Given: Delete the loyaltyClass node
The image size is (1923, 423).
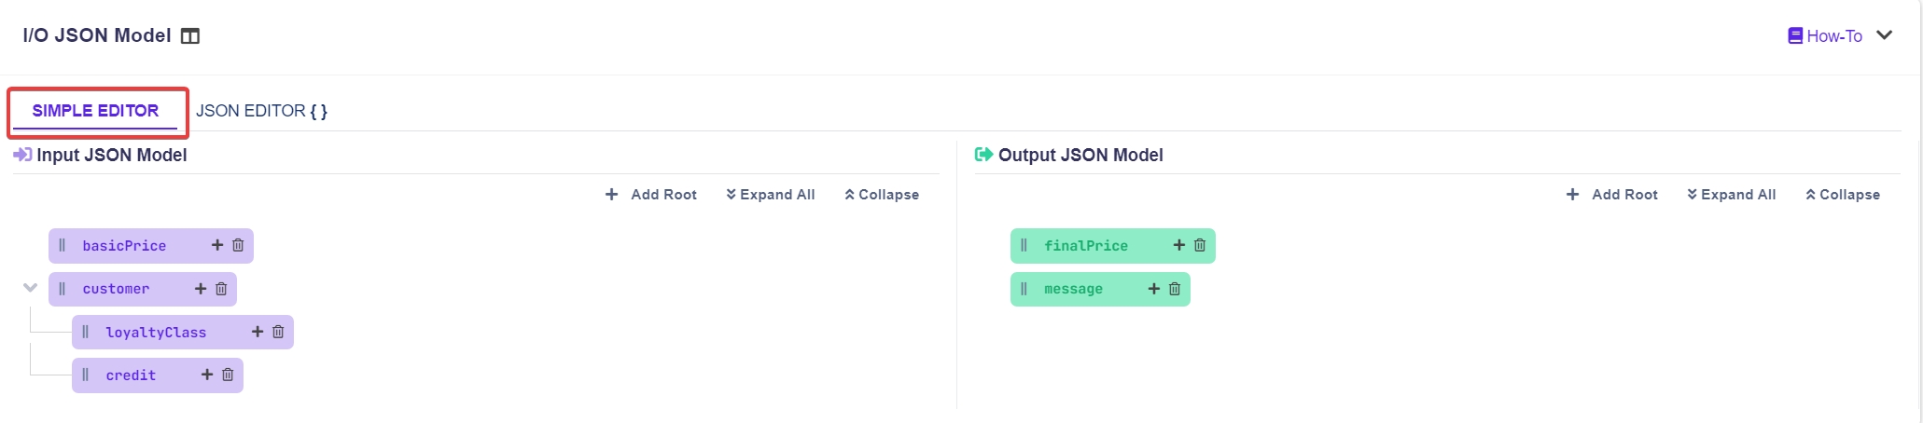Looking at the screenshot, I should [x=278, y=332].
